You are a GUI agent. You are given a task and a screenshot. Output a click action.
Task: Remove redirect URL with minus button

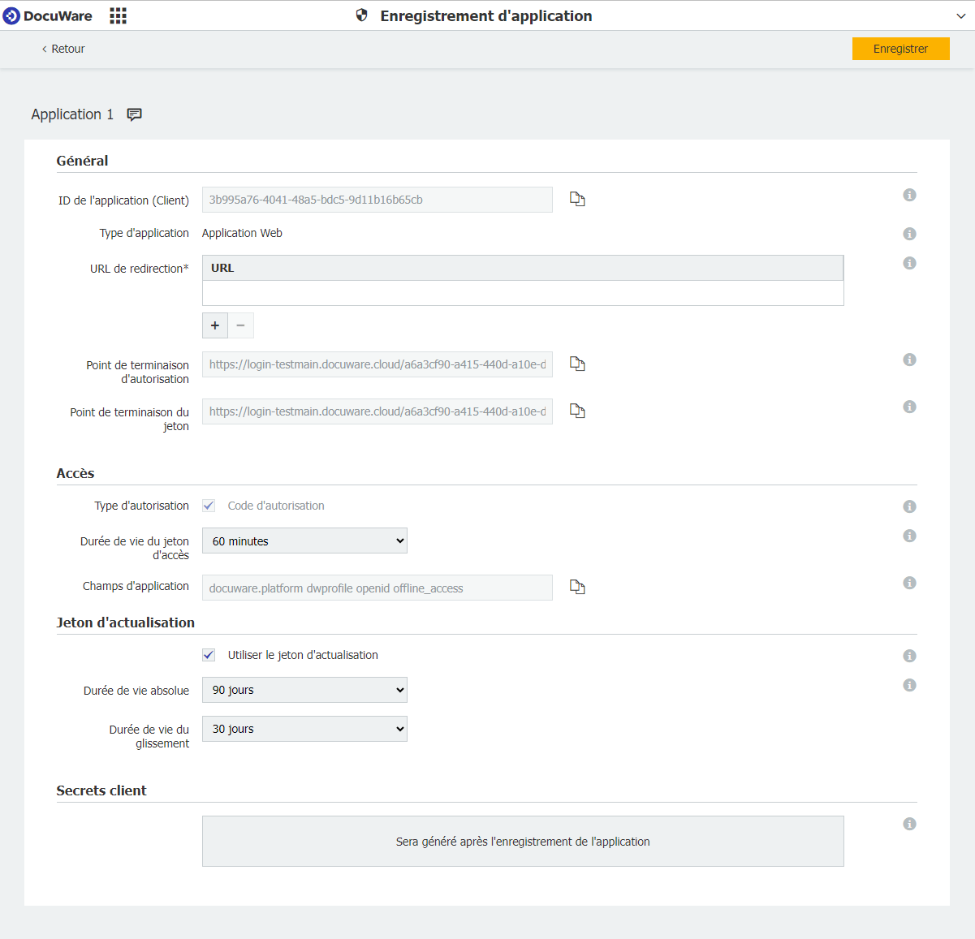tap(240, 325)
